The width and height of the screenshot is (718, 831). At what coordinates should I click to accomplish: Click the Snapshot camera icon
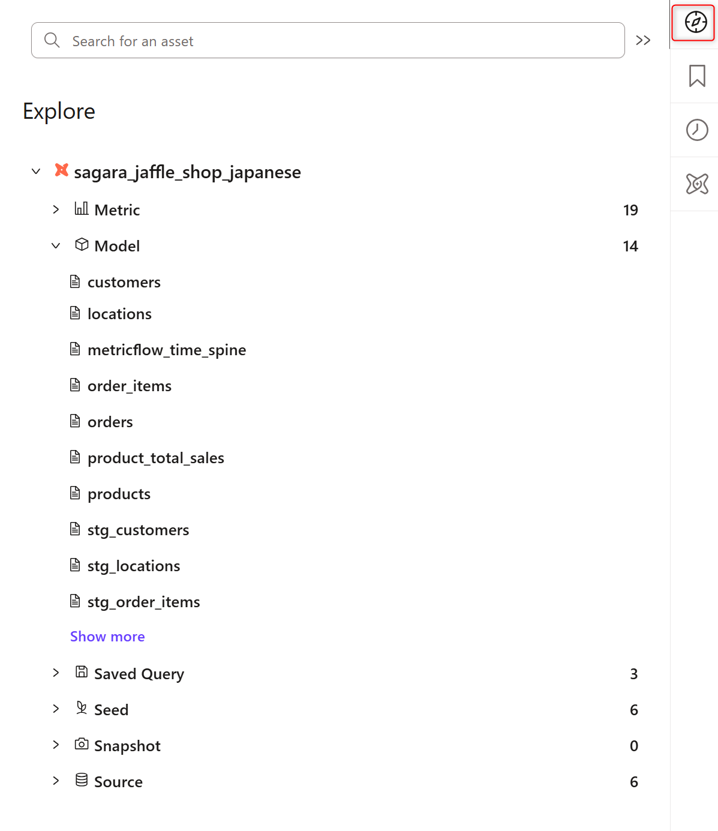(82, 744)
